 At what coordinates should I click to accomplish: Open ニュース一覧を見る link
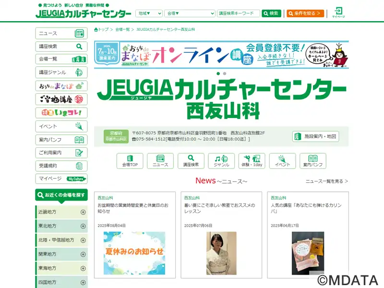point(327,181)
